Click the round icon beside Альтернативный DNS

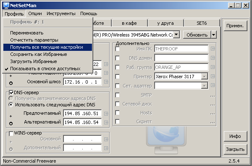click(11, 124)
